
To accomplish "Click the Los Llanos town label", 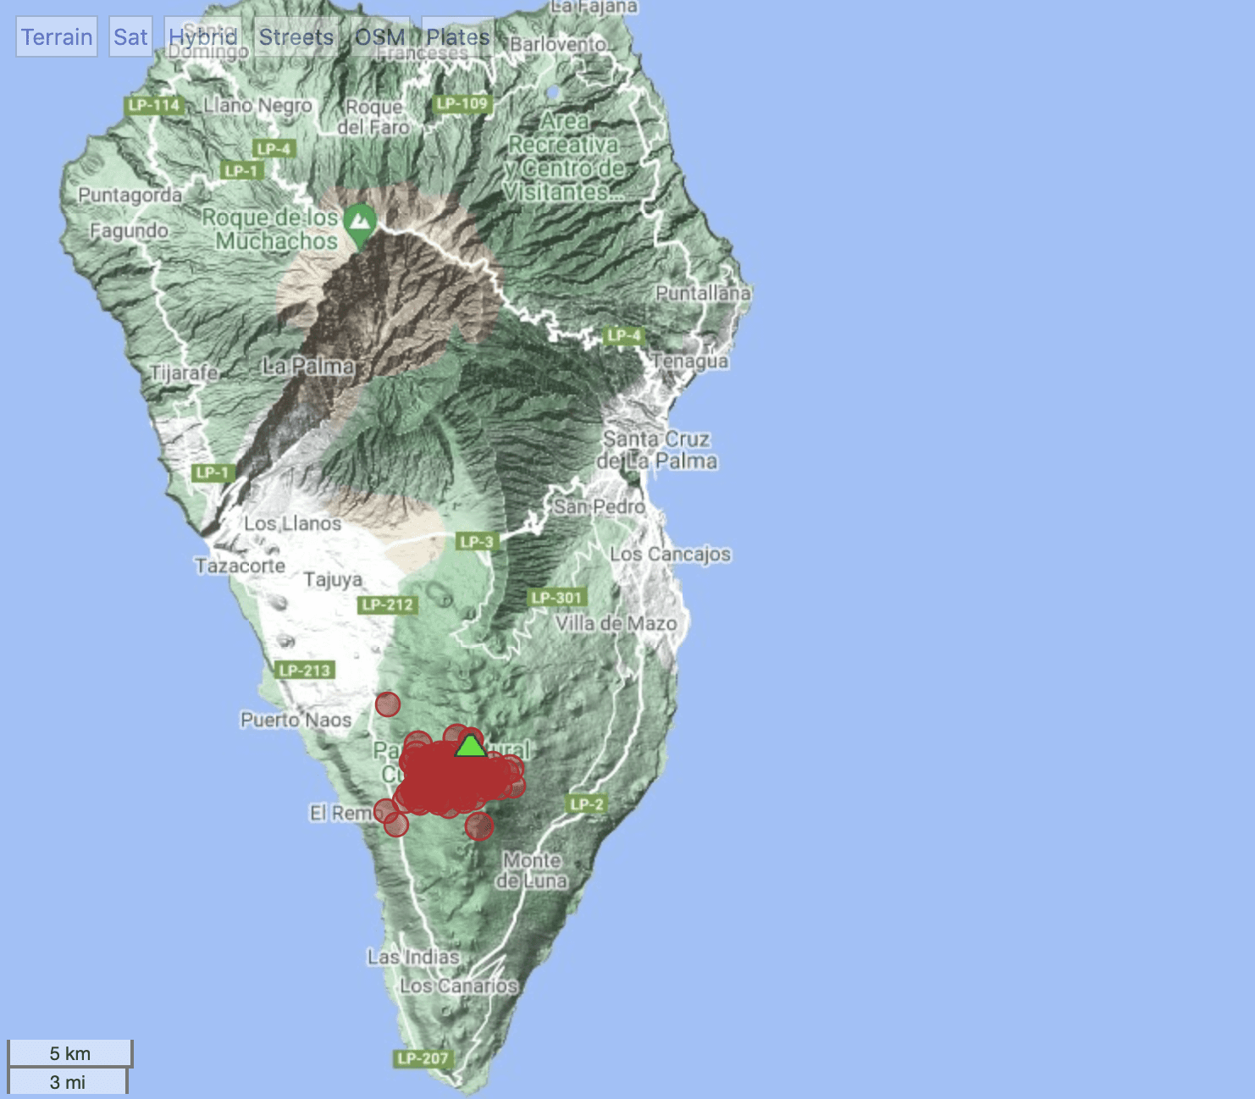I will click(292, 523).
